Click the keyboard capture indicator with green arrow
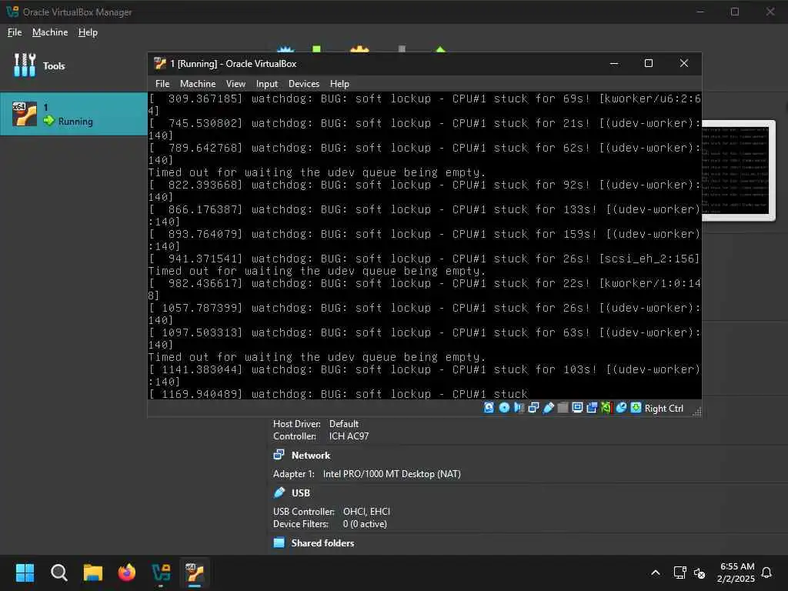The image size is (788, 591). pyautogui.click(x=636, y=408)
